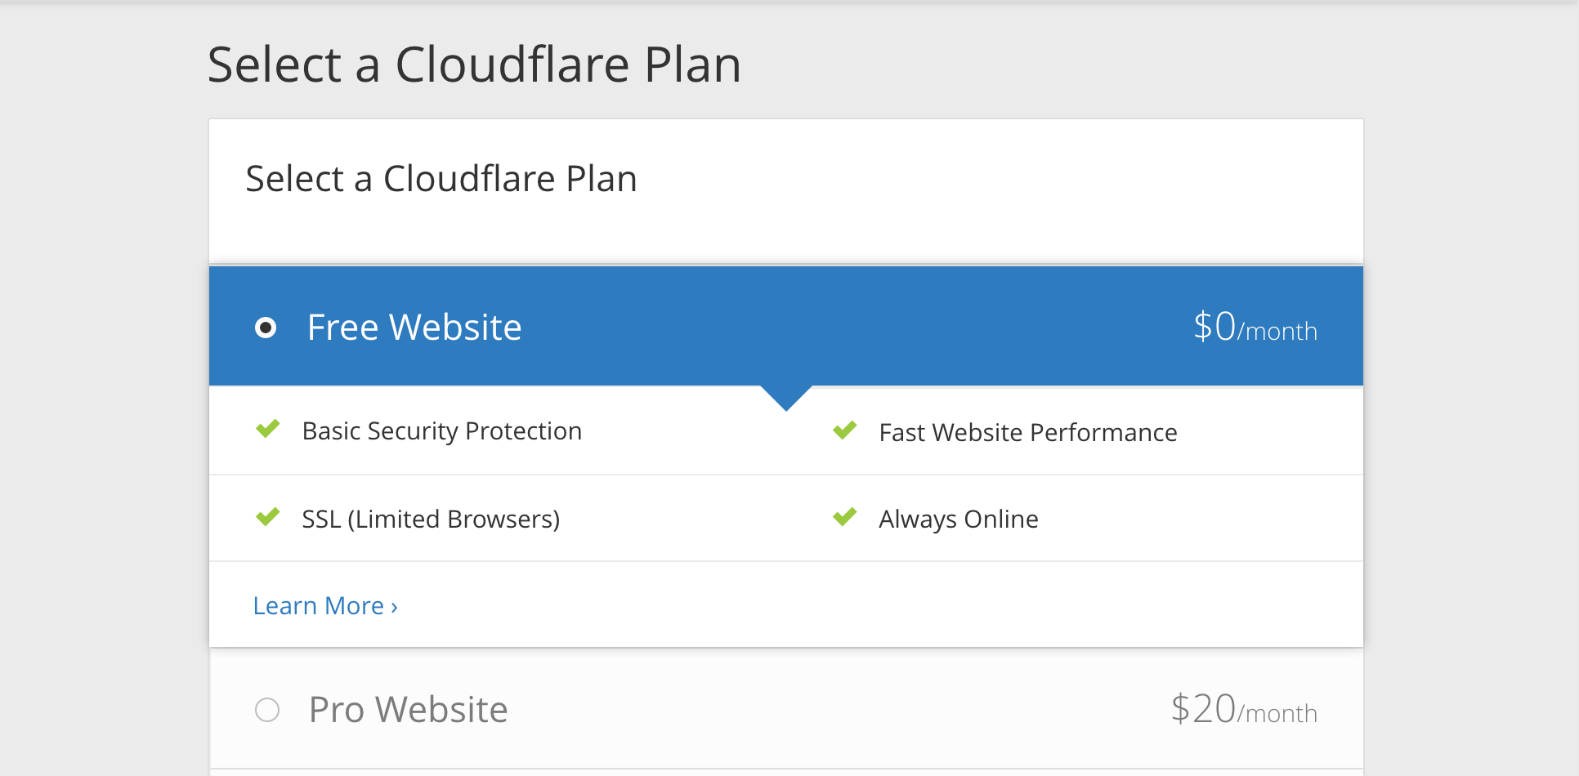This screenshot has height=776, width=1579.
Task: Click the $0/month price label
Action: [x=1255, y=327]
